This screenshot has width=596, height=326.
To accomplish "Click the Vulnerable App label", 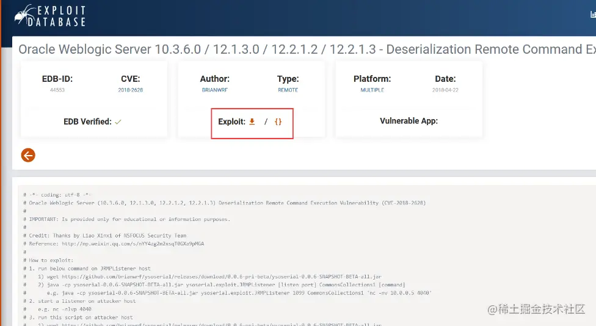I will (x=409, y=121).
